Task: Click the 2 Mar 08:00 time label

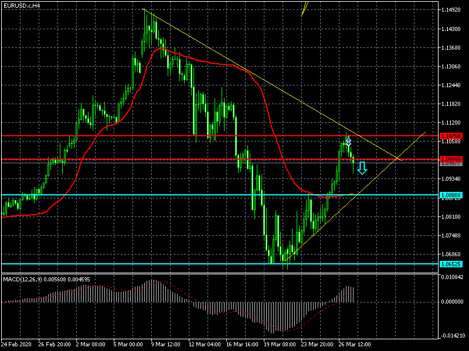Action: pyautogui.click(x=91, y=345)
